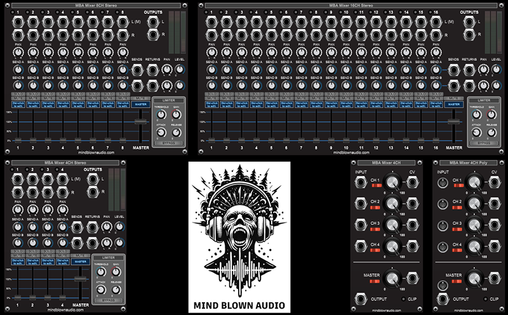Click the Send B RETURNS jack on 8CH Stereo mixer
This screenshot has width=508, height=315.
coord(152,86)
